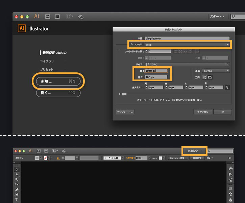
Task: Select プリセット in the start list
Action: tap(47, 69)
